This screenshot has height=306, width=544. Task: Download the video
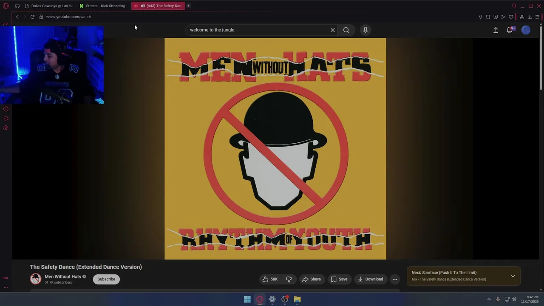click(x=370, y=279)
